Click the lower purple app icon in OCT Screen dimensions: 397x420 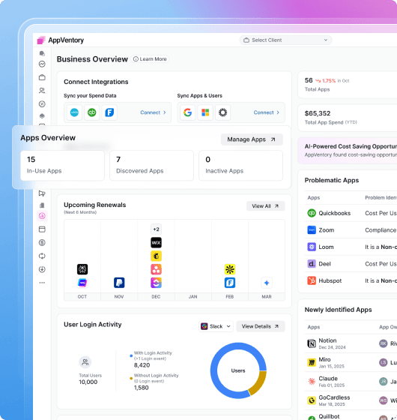coord(82,283)
